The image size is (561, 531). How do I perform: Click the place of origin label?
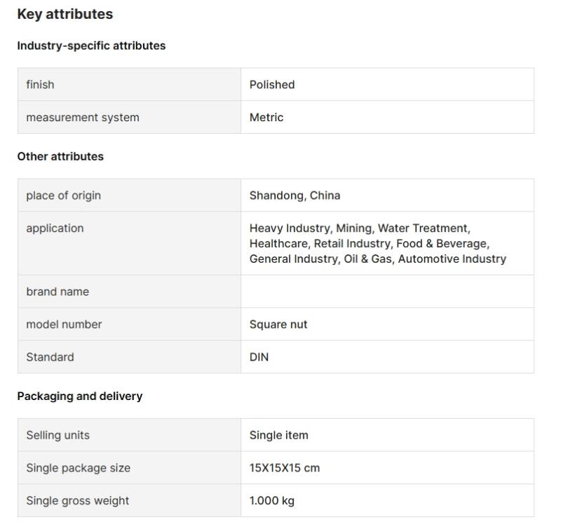point(63,195)
